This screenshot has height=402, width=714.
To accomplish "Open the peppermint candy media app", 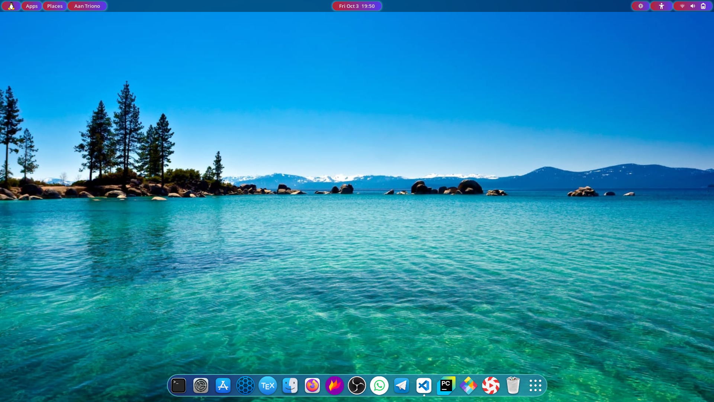I will [x=491, y=385].
